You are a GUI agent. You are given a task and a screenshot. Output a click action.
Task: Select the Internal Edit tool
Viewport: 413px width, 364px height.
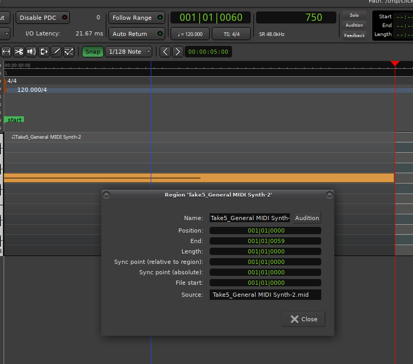coord(69,52)
